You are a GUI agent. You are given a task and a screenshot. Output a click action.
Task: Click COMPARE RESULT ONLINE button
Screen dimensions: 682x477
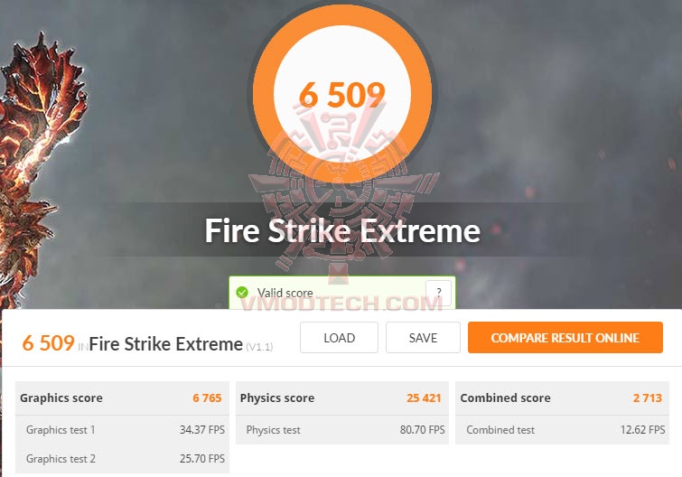coord(565,337)
